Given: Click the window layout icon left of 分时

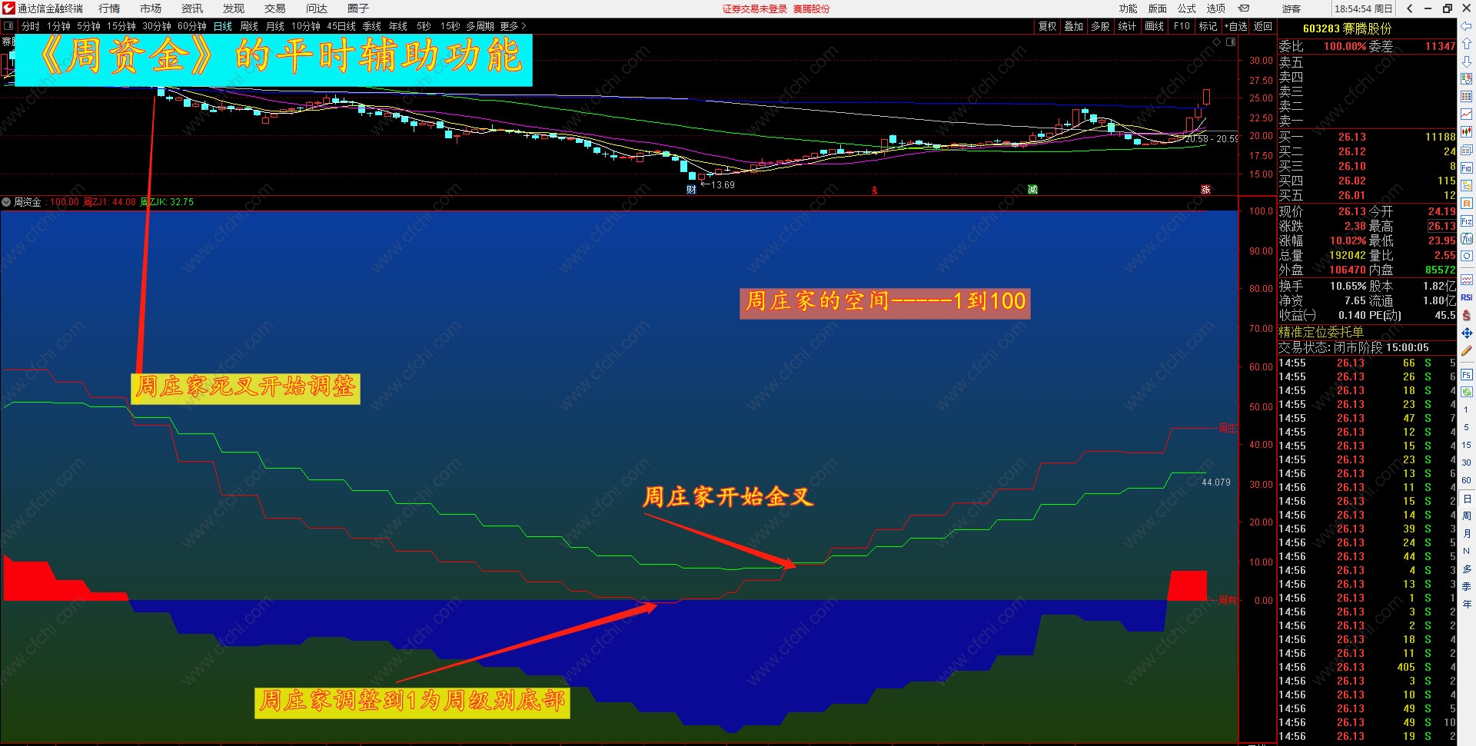Looking at the screenshot, I should [8, 26].
